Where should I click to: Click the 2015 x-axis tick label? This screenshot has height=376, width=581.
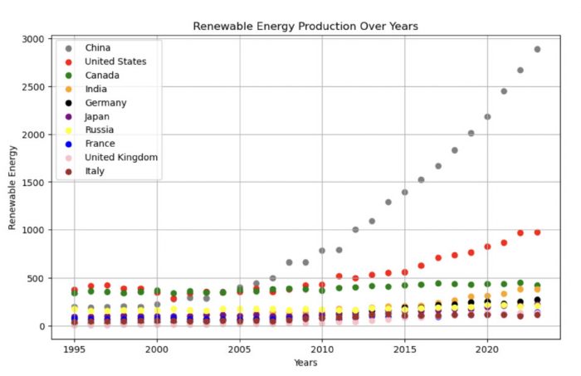point(405,349)
